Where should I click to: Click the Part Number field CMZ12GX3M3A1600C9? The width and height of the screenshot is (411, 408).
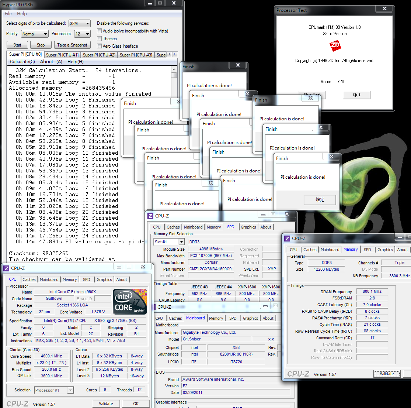point(211,269)
